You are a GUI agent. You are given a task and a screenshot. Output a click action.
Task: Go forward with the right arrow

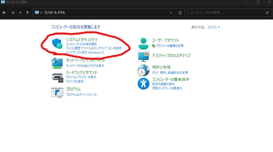point(13,13)
